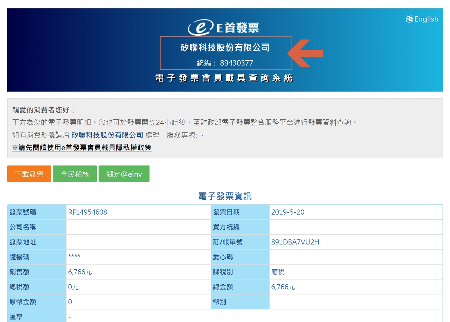Click the 矽聯科技股份有限公司 company name in banner
Screen dimensions: 450x322
[225, 47]
